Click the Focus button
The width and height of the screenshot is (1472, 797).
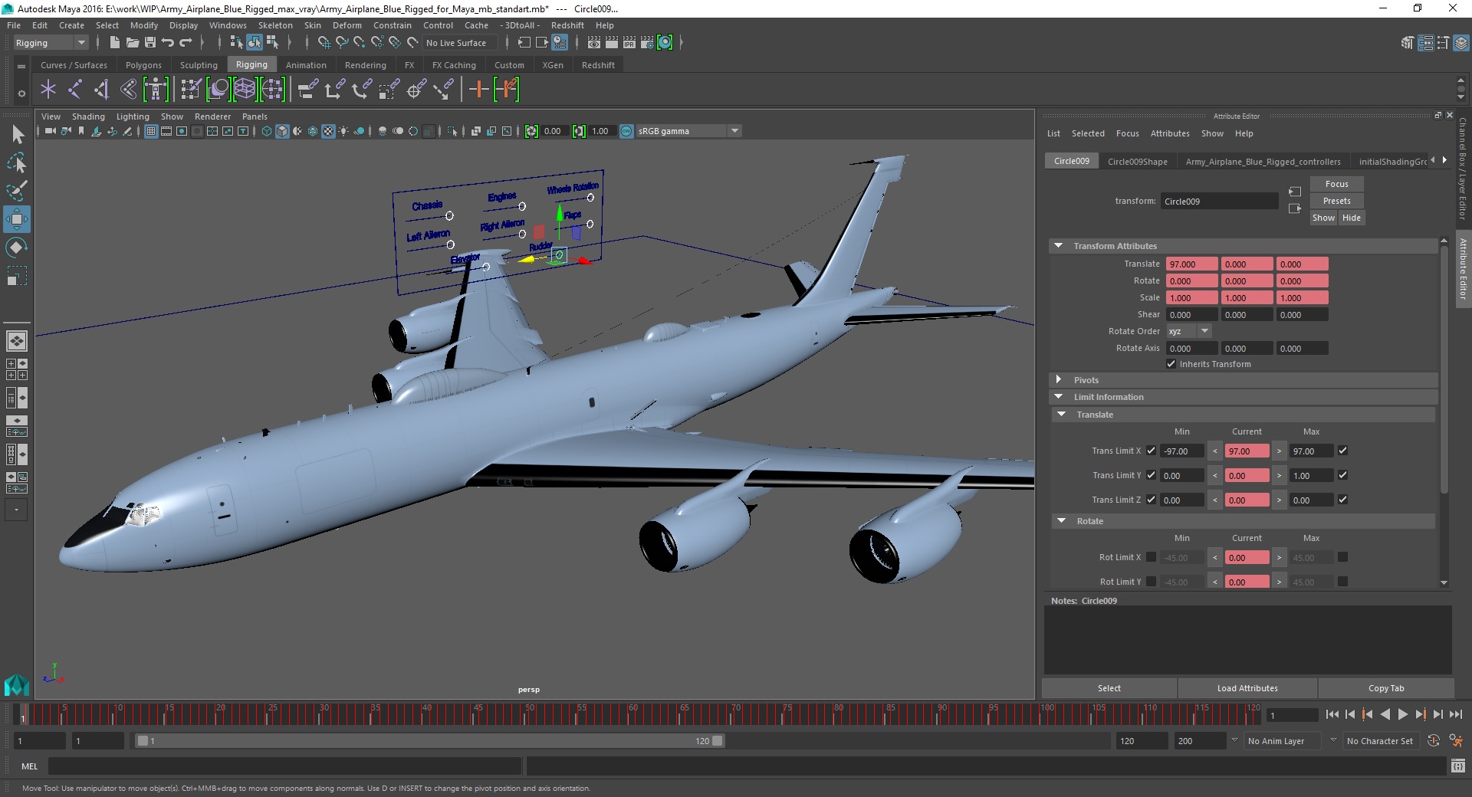tap(1336, 184)
